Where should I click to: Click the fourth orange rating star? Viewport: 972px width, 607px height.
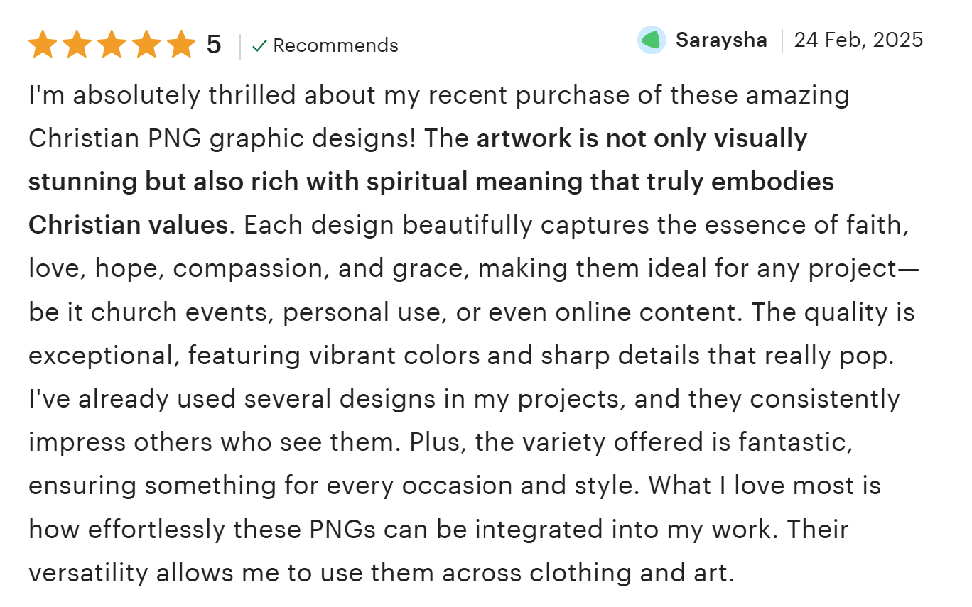(147, 45)
